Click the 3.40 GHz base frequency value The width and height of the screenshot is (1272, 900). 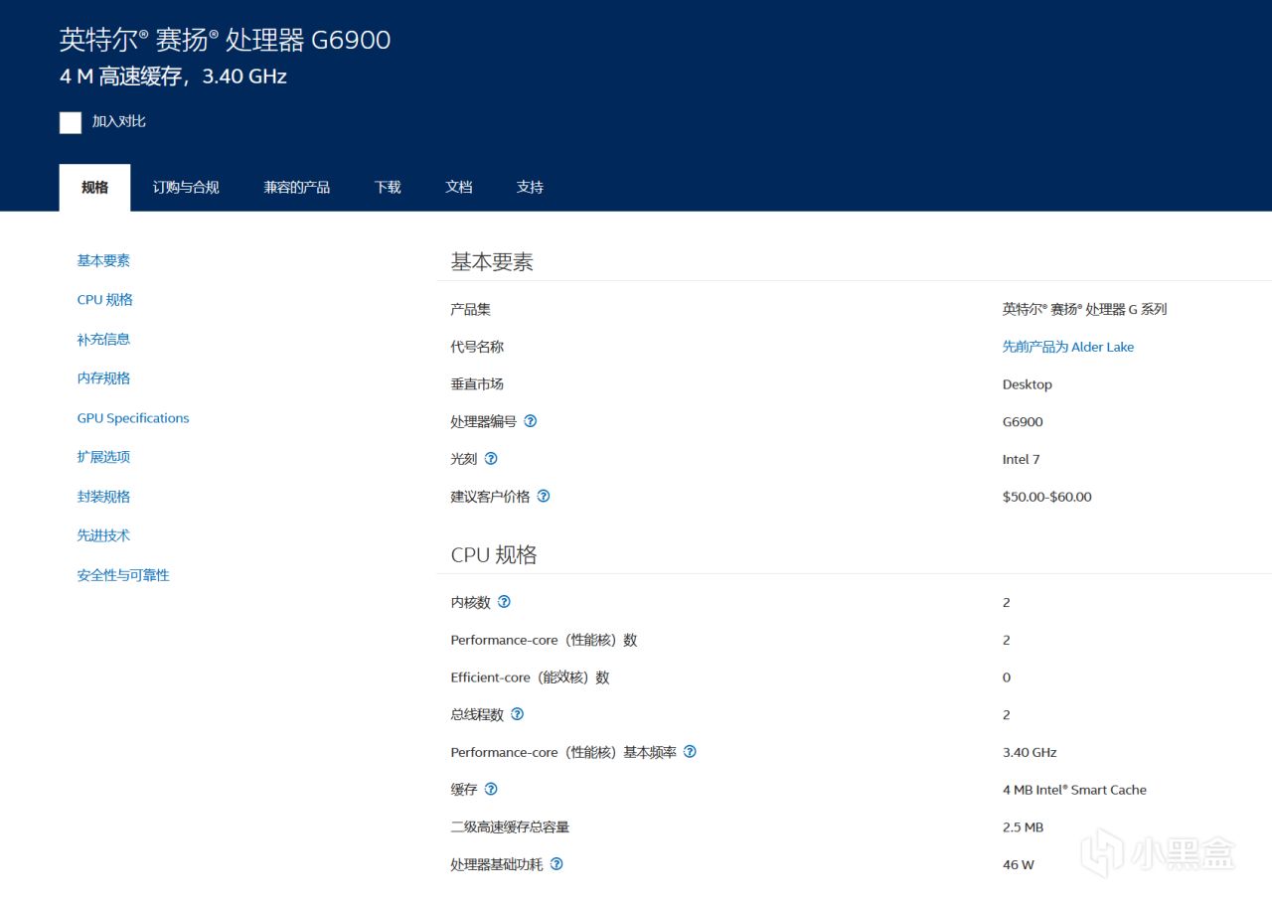(1030, 752)
